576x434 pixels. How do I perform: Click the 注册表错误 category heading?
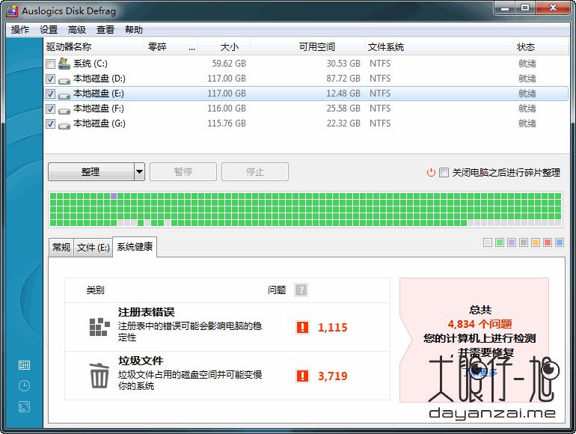146,312
